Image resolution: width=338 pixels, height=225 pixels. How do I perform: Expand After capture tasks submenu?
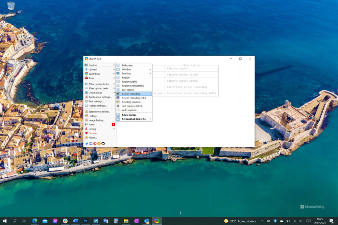click(100, 84)
